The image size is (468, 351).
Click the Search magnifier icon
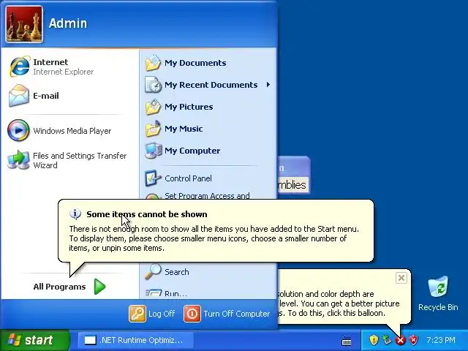(x=153, y=271)
